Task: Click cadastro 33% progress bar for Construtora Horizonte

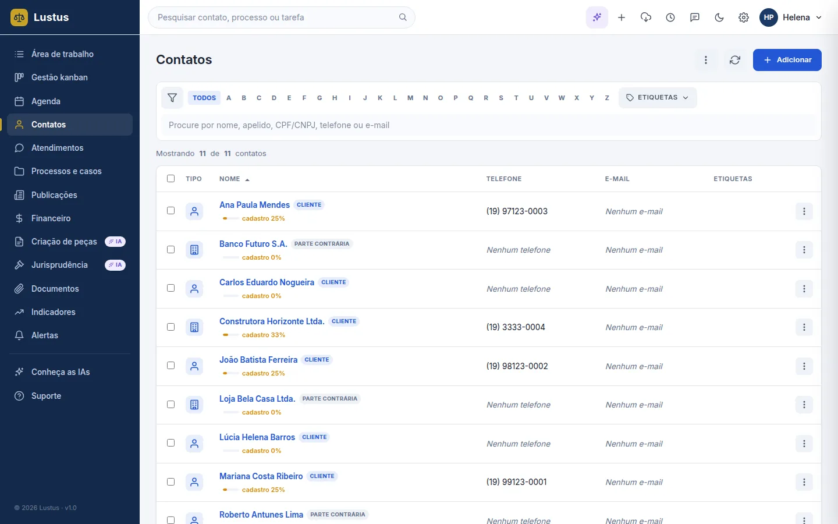Action: [230, 335]
